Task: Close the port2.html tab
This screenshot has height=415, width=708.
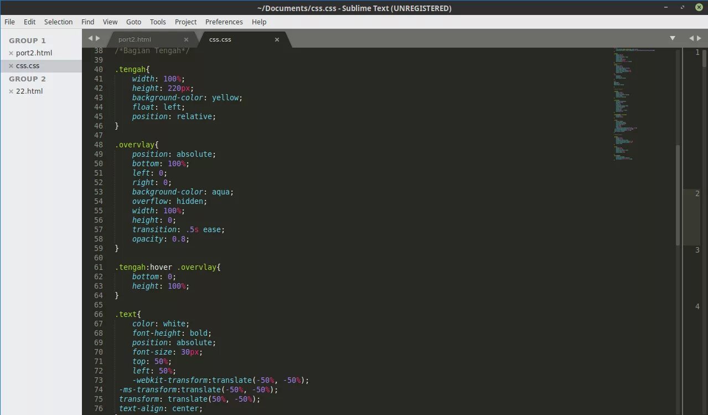Action: point(186,39)
